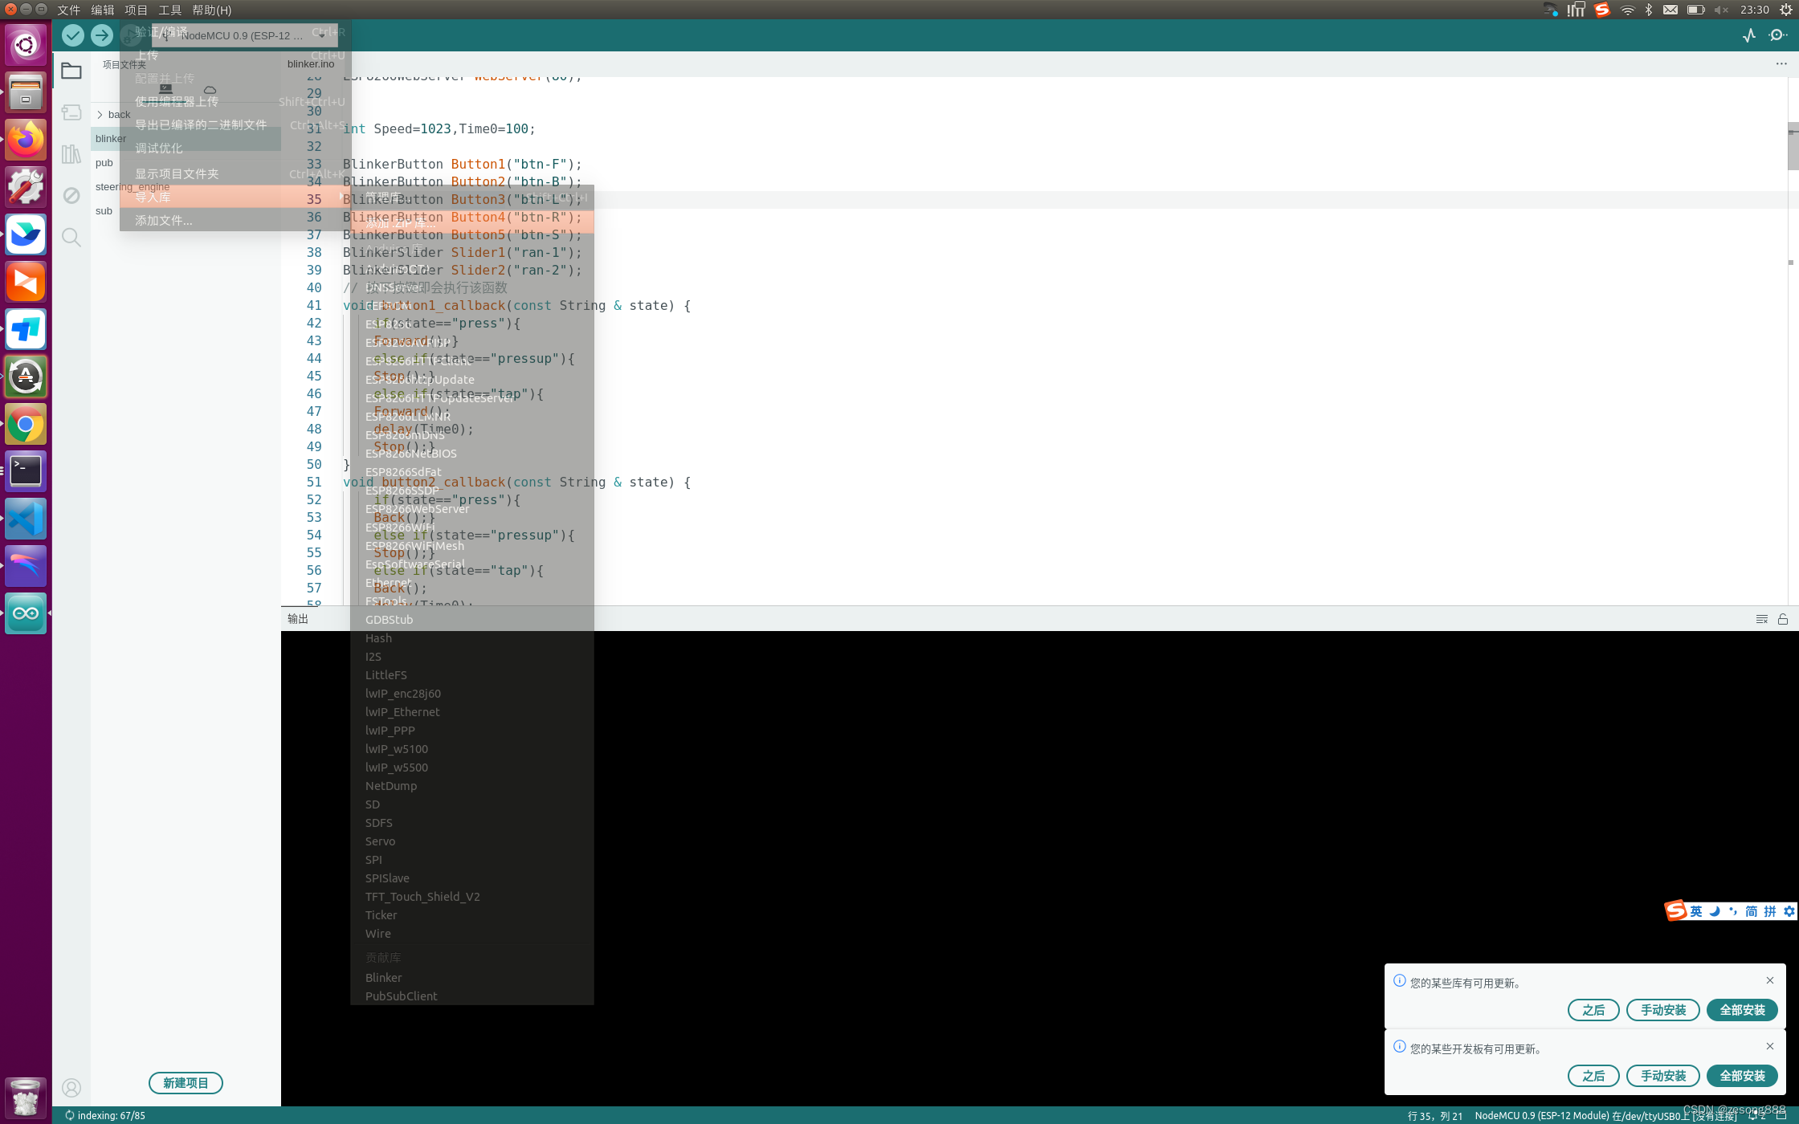Choose Wire library in submenu
Viewport: 1799px width, 1124px height.
[x=472, y=934]
